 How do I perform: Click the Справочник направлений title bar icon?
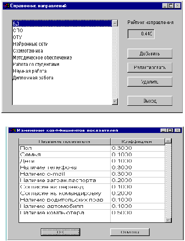6,6
